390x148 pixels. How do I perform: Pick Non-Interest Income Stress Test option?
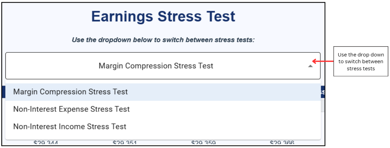tap(70, 127)
